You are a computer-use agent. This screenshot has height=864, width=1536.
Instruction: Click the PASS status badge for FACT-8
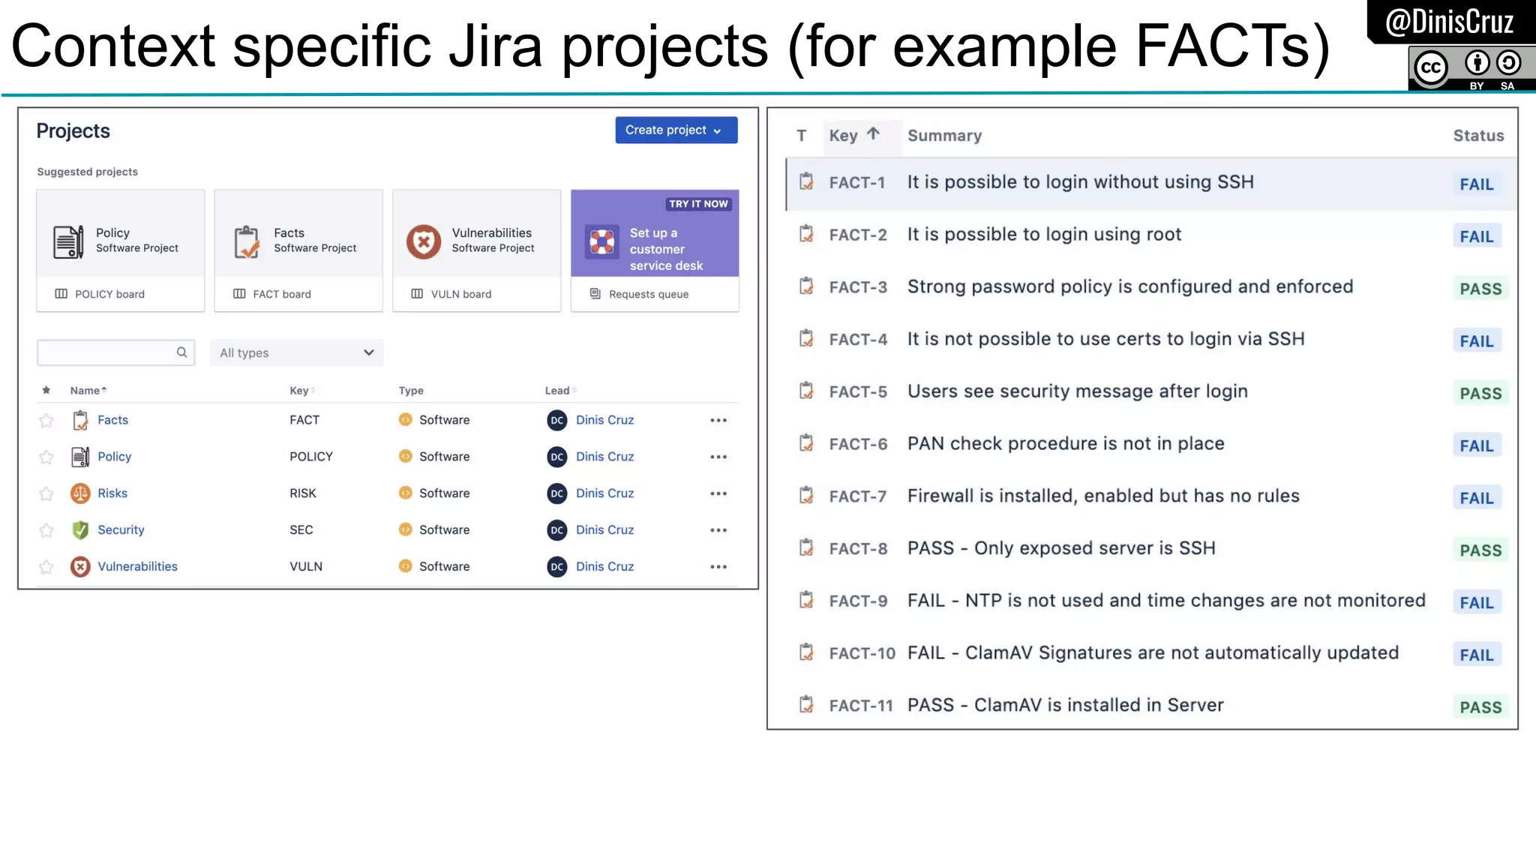pyautogui.click(x=1480, y=550)
